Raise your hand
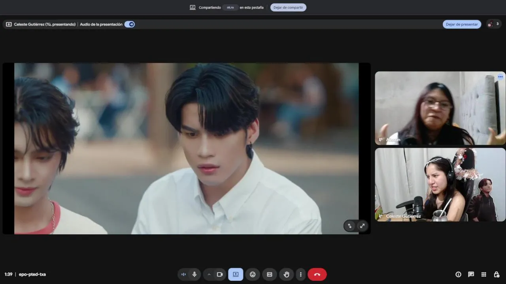506x284 pixels. tap(287, 275)
